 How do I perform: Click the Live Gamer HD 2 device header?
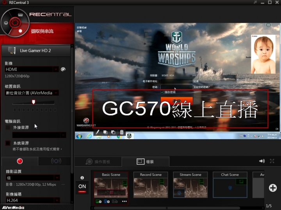click(36, 50)
